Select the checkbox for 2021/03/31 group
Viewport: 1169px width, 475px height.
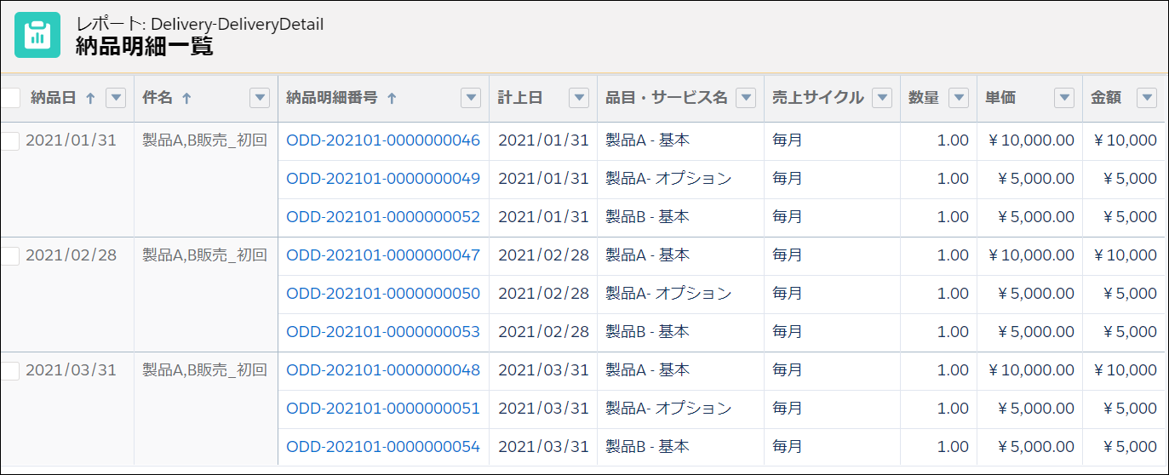9,371
